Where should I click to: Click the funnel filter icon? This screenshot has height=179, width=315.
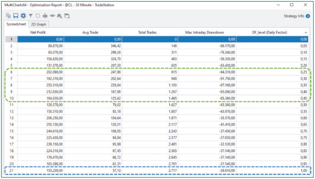(x=30, y=16)
